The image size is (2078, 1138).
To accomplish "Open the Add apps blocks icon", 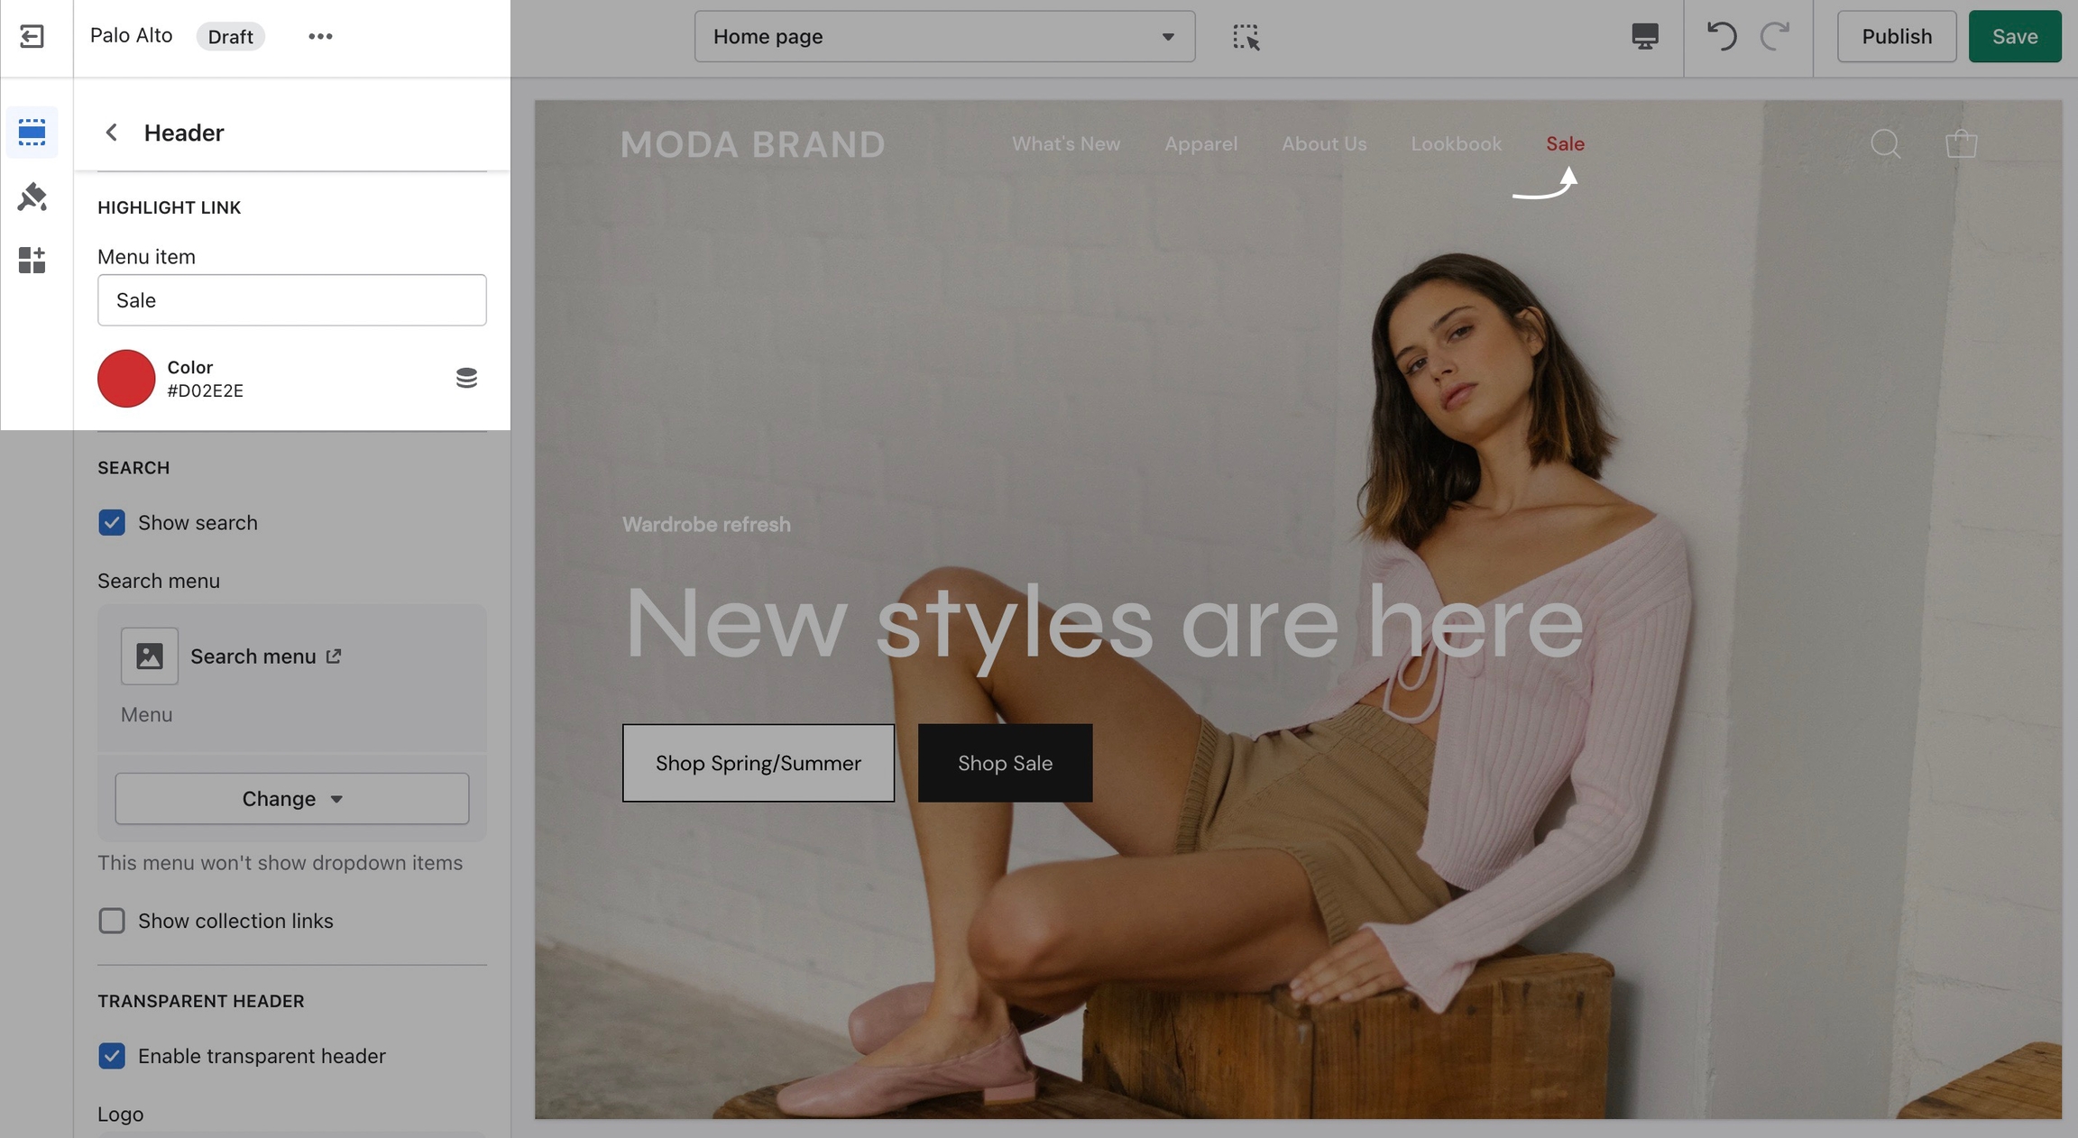I will 32,260.
